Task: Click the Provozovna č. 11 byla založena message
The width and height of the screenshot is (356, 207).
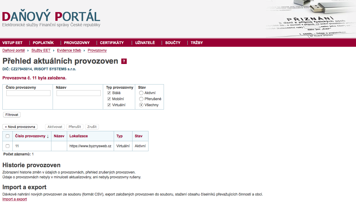Action: pyautogui.click(x=34, y=78)
